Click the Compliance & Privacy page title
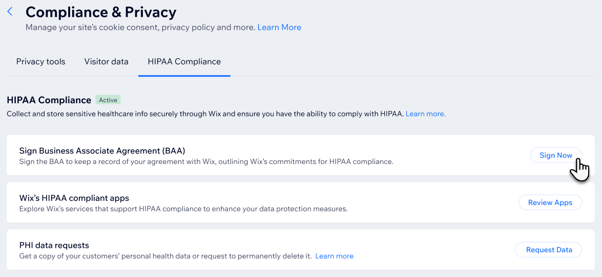The width and height of the screenshot is (602, 277). pos(101,12)
